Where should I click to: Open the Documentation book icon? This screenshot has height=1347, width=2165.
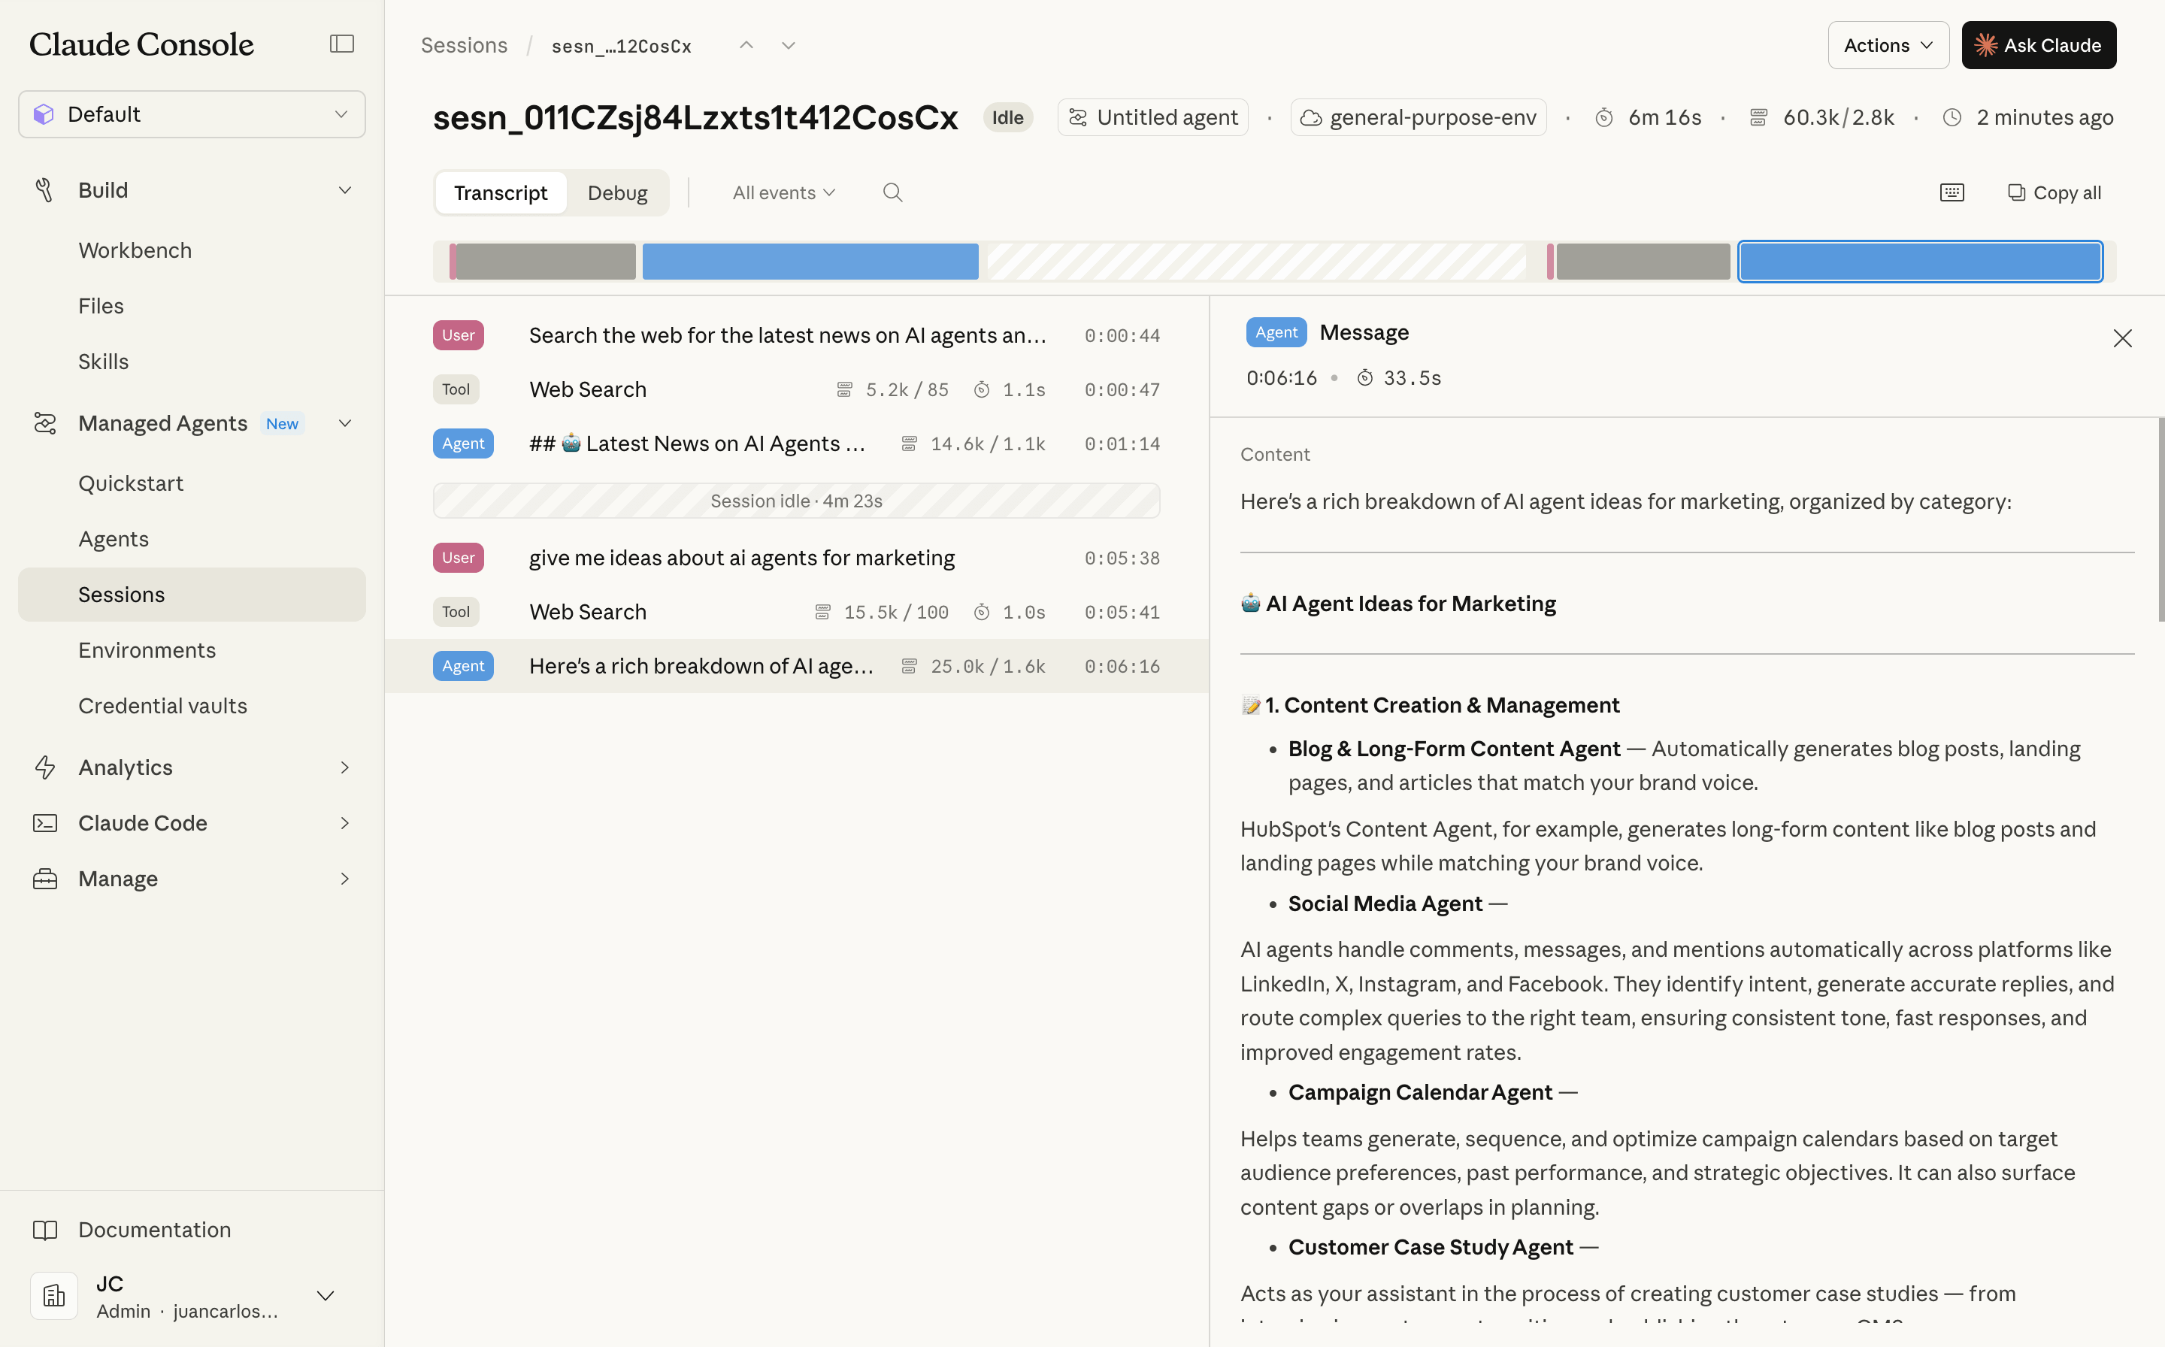click(45, 1230)
